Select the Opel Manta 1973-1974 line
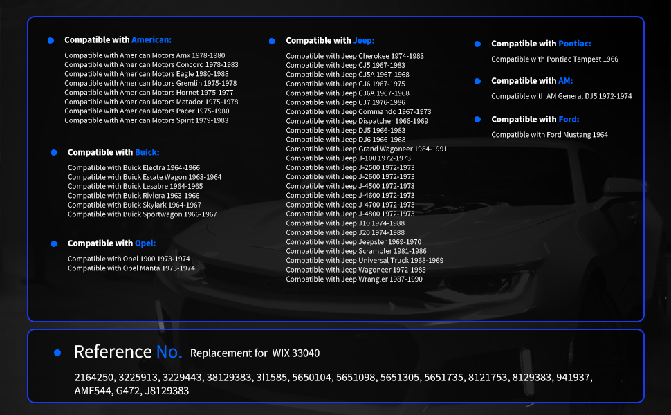The image size is (671, 415). 131,268
